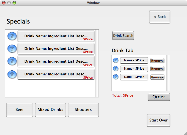Click help icon beside third Specials drink

point(12,61)
